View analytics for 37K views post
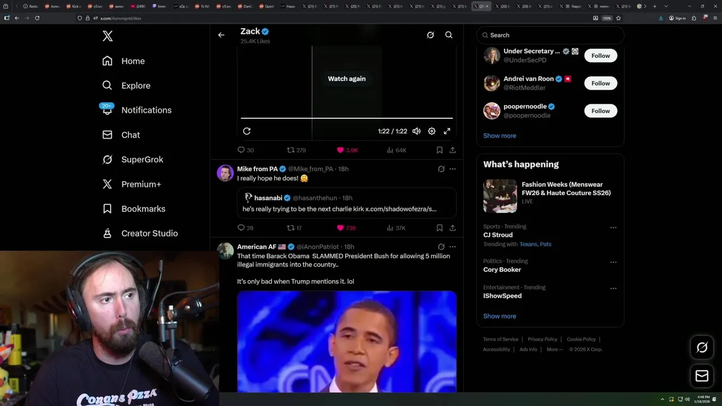 coord(396,228)
